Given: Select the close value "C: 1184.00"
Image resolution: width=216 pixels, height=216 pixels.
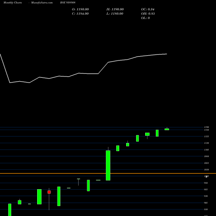Looking at the screenshot, I should point(80,14).
